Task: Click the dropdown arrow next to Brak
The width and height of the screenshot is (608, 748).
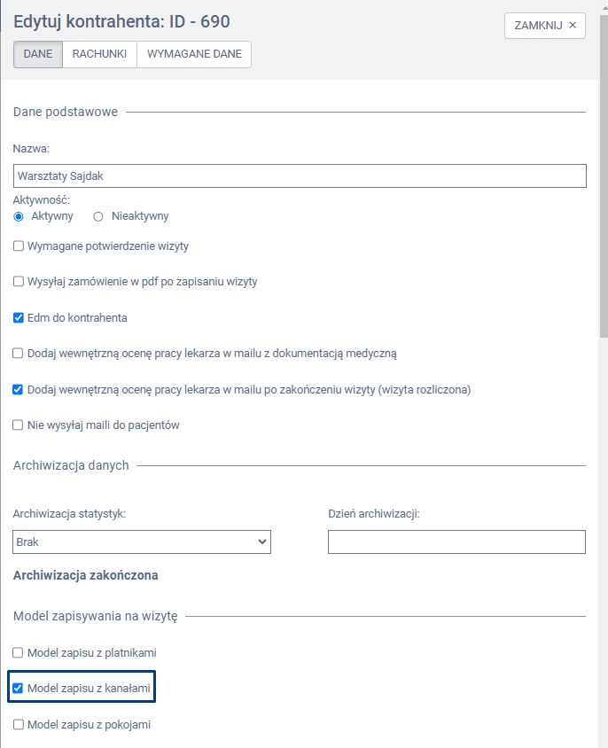Action: click(261, 542)
